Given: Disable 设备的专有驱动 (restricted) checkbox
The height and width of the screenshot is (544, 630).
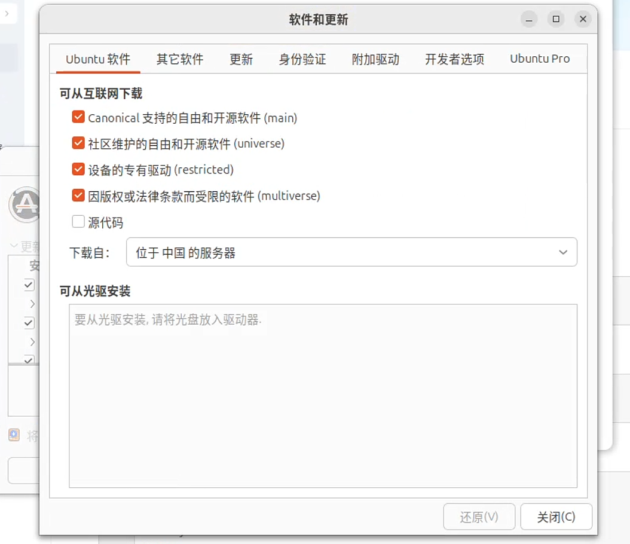Looking at the screenshot, I should click(78, 169).
